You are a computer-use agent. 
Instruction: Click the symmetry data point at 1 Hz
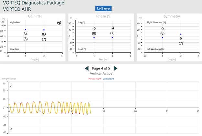click(163, 38)
